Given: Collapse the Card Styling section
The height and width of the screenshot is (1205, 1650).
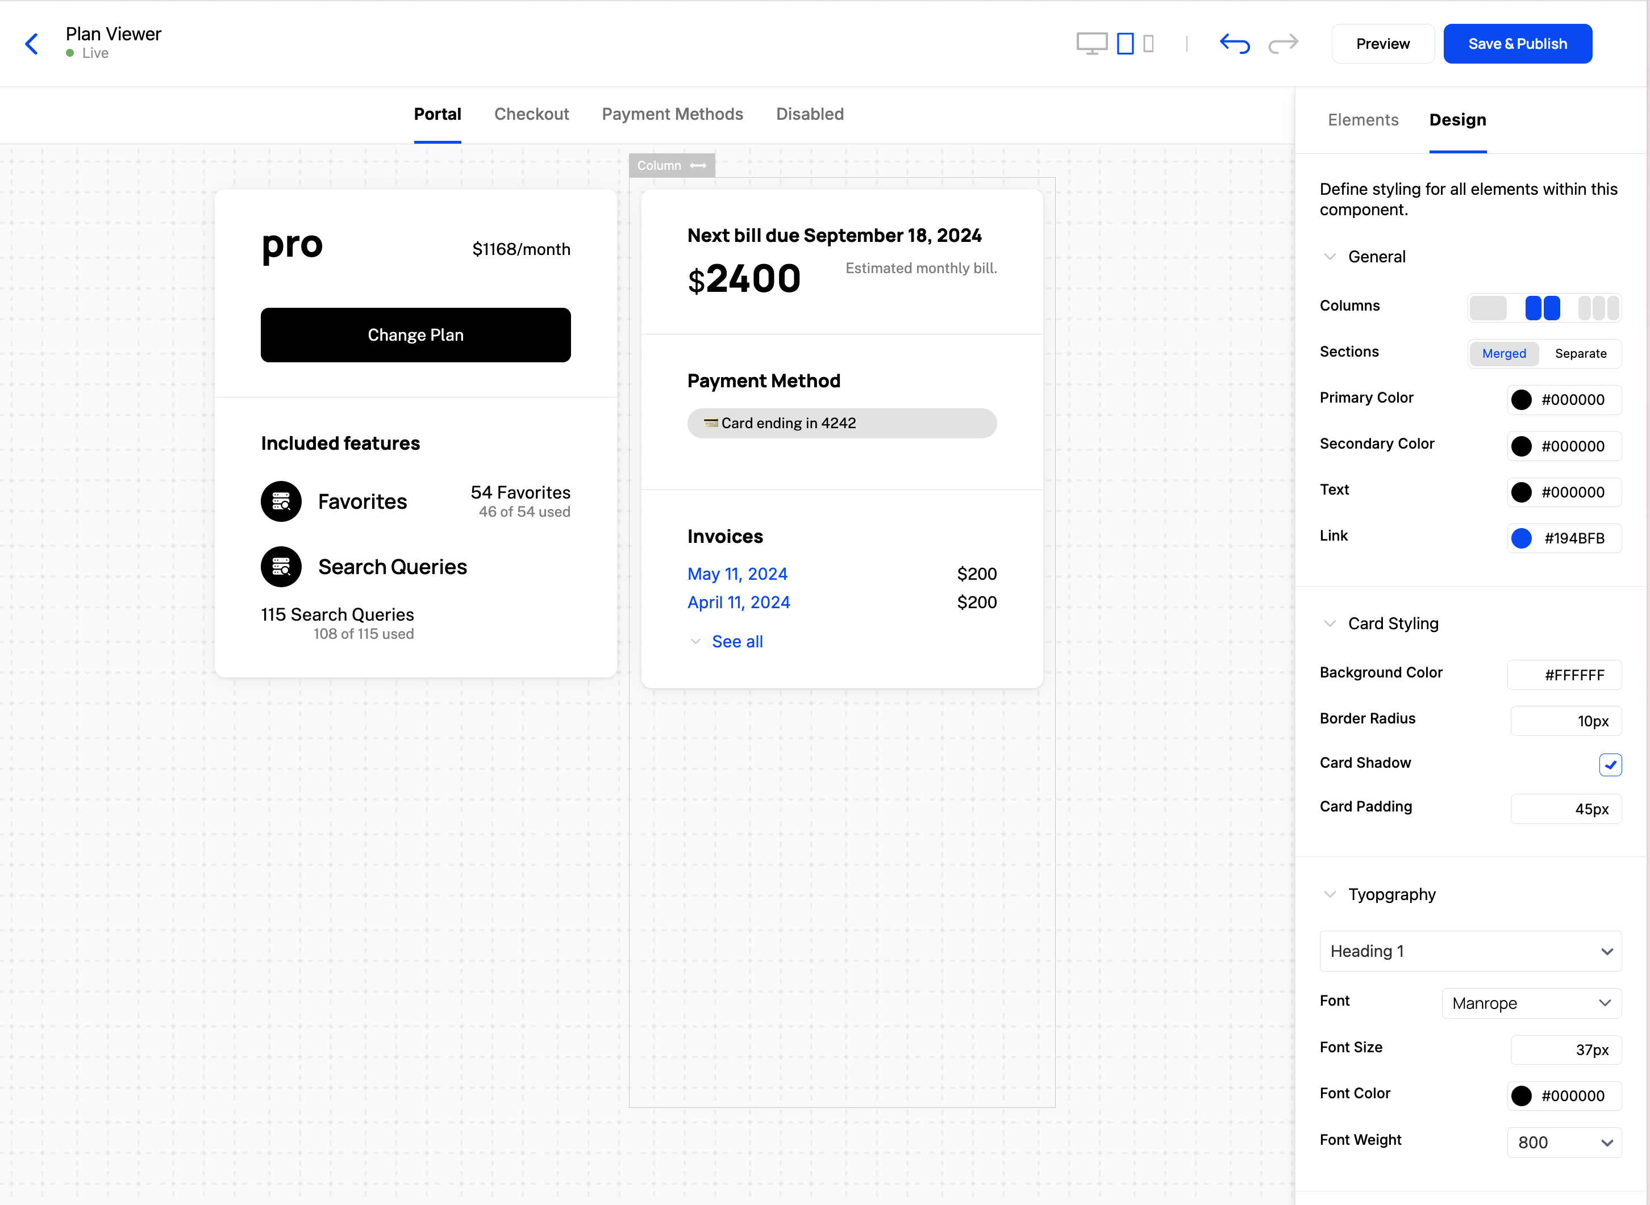Looking at the screenshot, I should (x=1329, y=623).
